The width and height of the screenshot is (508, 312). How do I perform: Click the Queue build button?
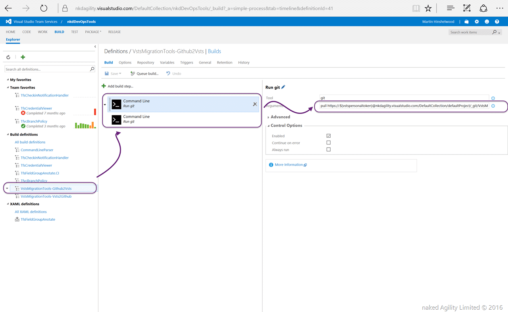(x=144, y=73)
